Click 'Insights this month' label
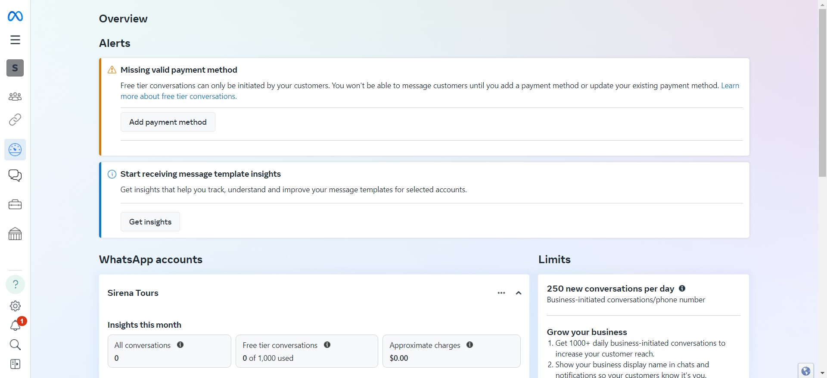827x378 pixels. point(144,325)
